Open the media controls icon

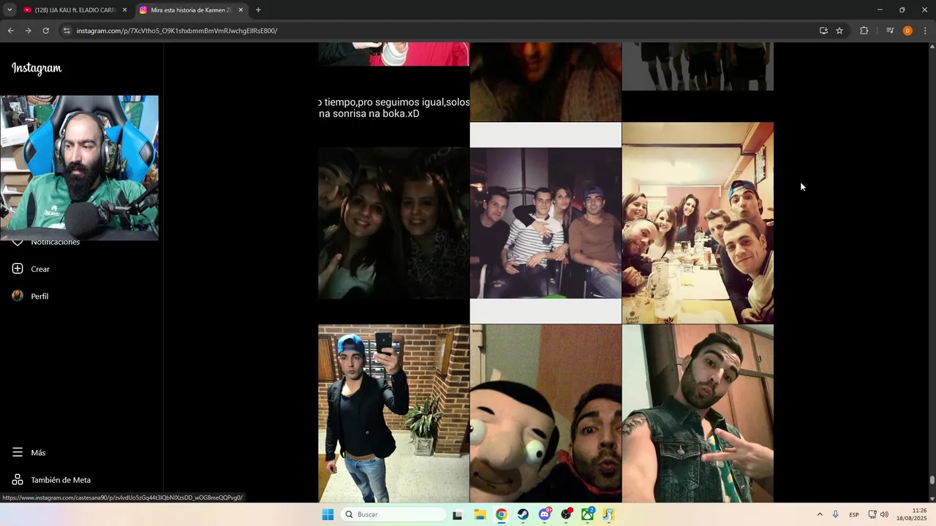890,31
